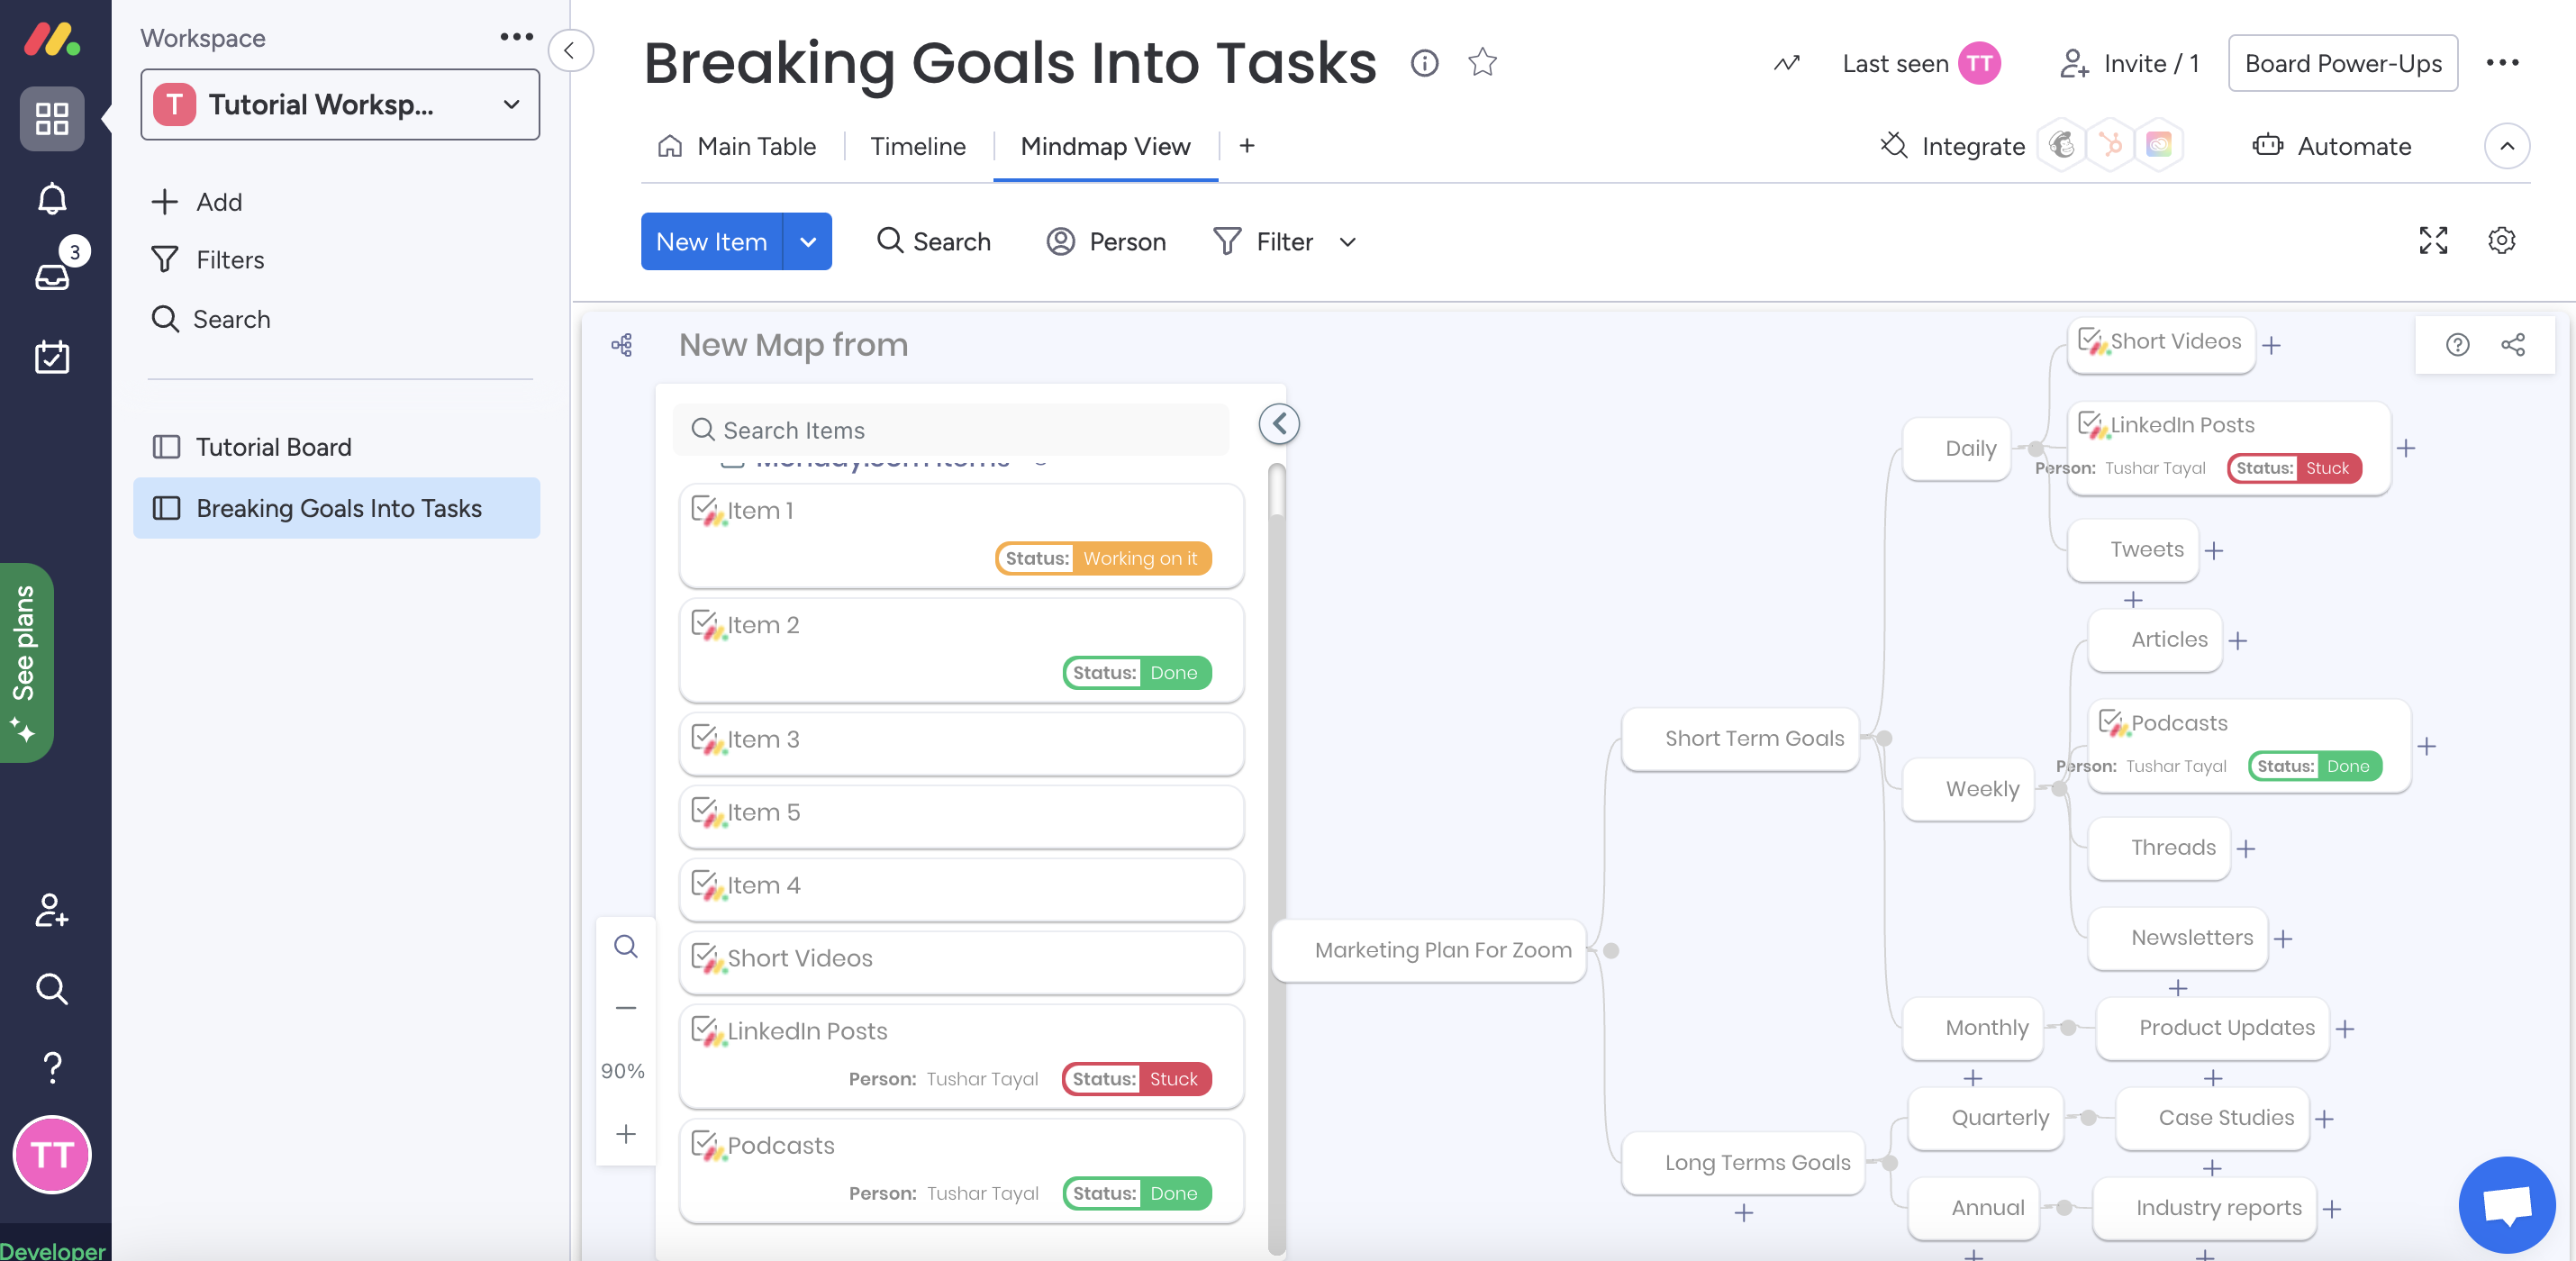Screen dimensions: 2576x1261
Task: Expand the New Item split button arrow
Action: click(x=807, y=241)
